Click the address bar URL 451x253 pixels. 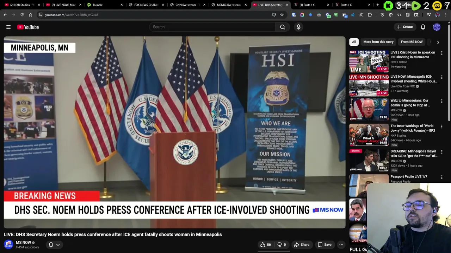click(72, 15)
